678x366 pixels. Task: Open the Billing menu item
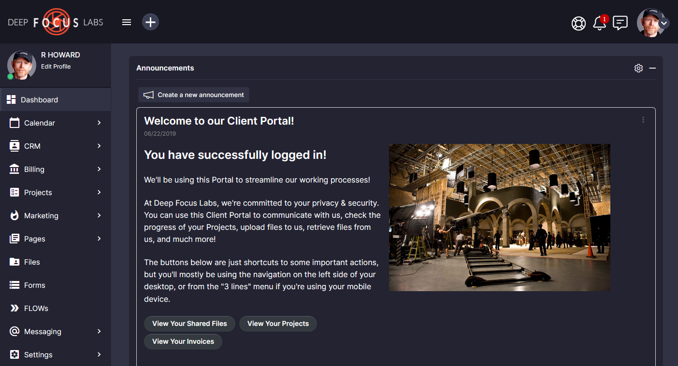tap(56, 169)
